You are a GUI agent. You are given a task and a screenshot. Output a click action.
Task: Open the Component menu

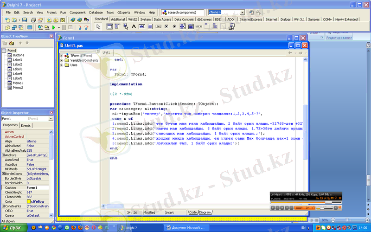(77, 13)
